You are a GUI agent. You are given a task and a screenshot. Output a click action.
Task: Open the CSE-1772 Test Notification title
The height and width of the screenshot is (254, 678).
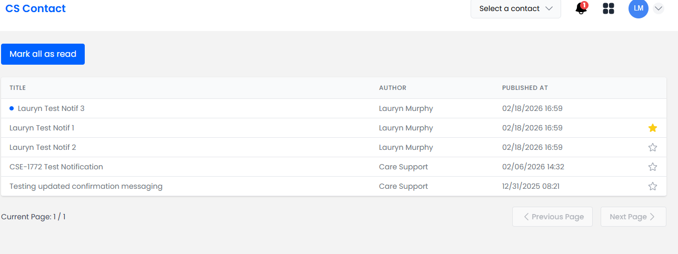click(56, 167)
